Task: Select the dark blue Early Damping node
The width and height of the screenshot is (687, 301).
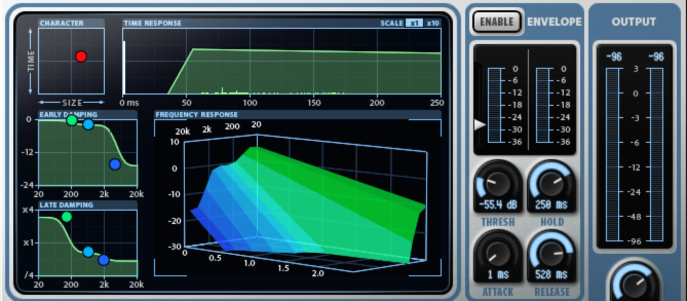Action: [x=115, y=164]
